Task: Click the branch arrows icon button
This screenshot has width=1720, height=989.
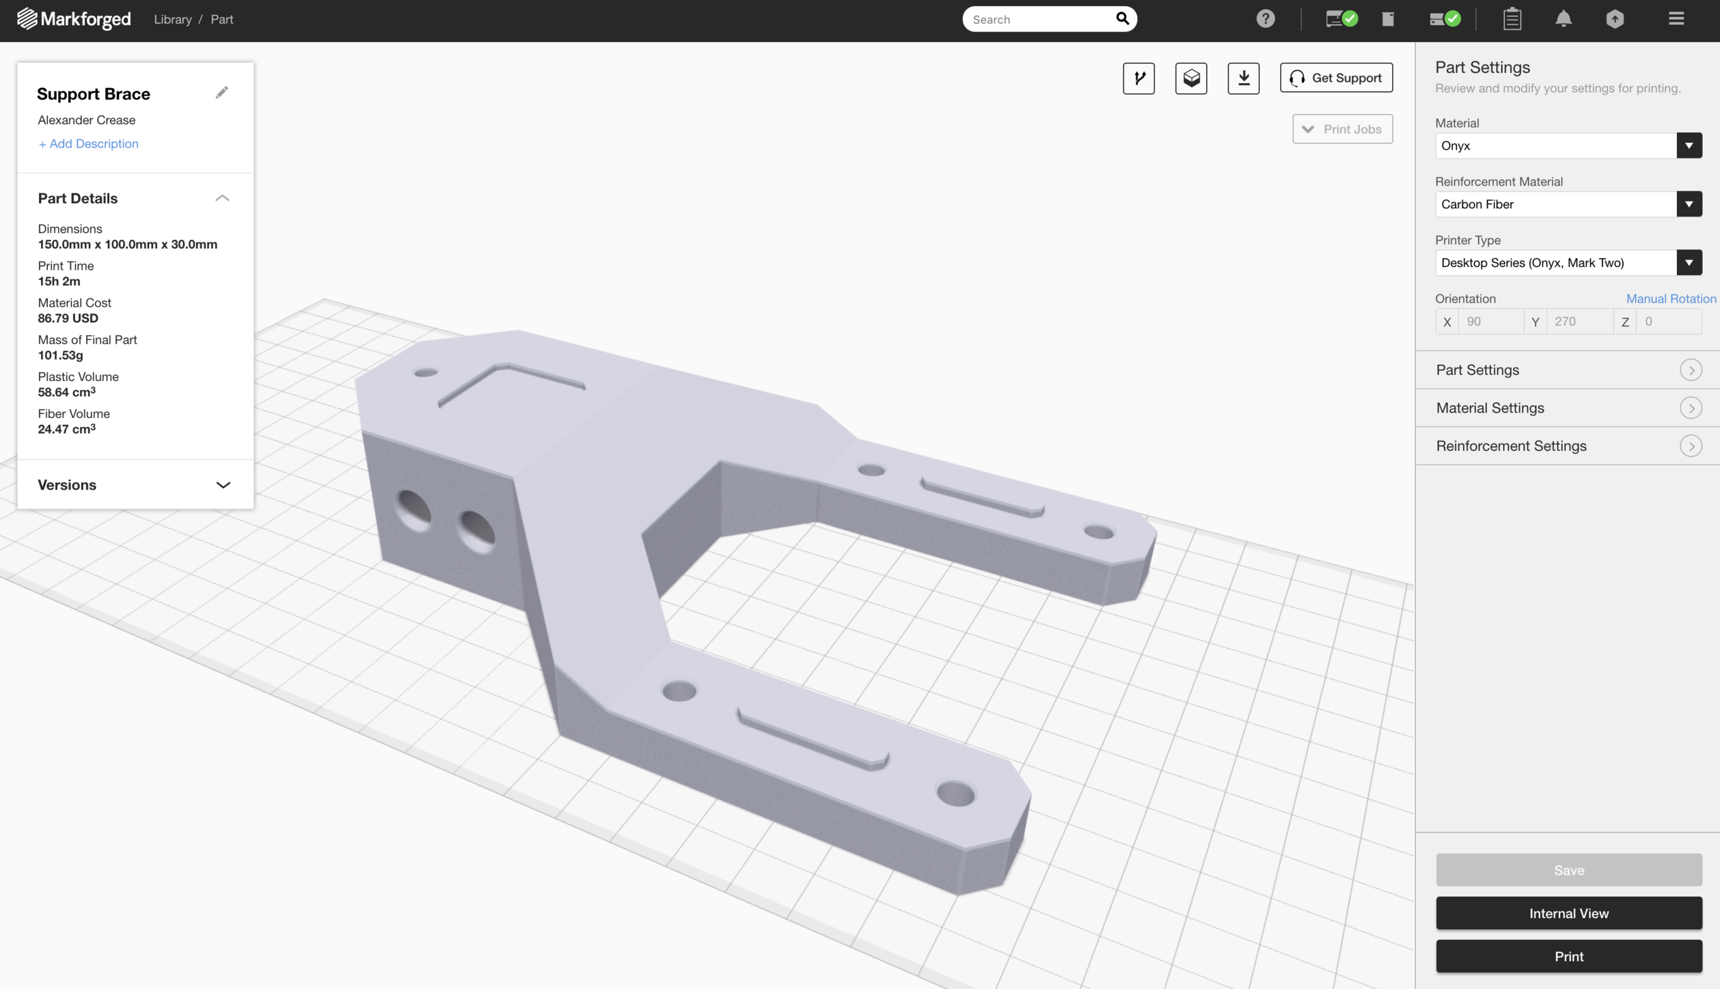Action: [x=1138, y=78]
